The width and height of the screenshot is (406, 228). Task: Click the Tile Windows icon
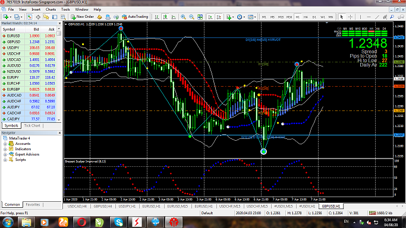pos(200,17)
